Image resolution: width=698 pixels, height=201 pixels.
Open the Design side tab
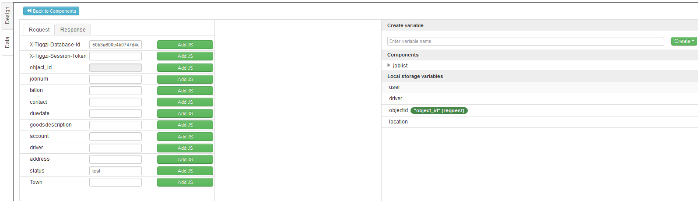tap(7, 15)
